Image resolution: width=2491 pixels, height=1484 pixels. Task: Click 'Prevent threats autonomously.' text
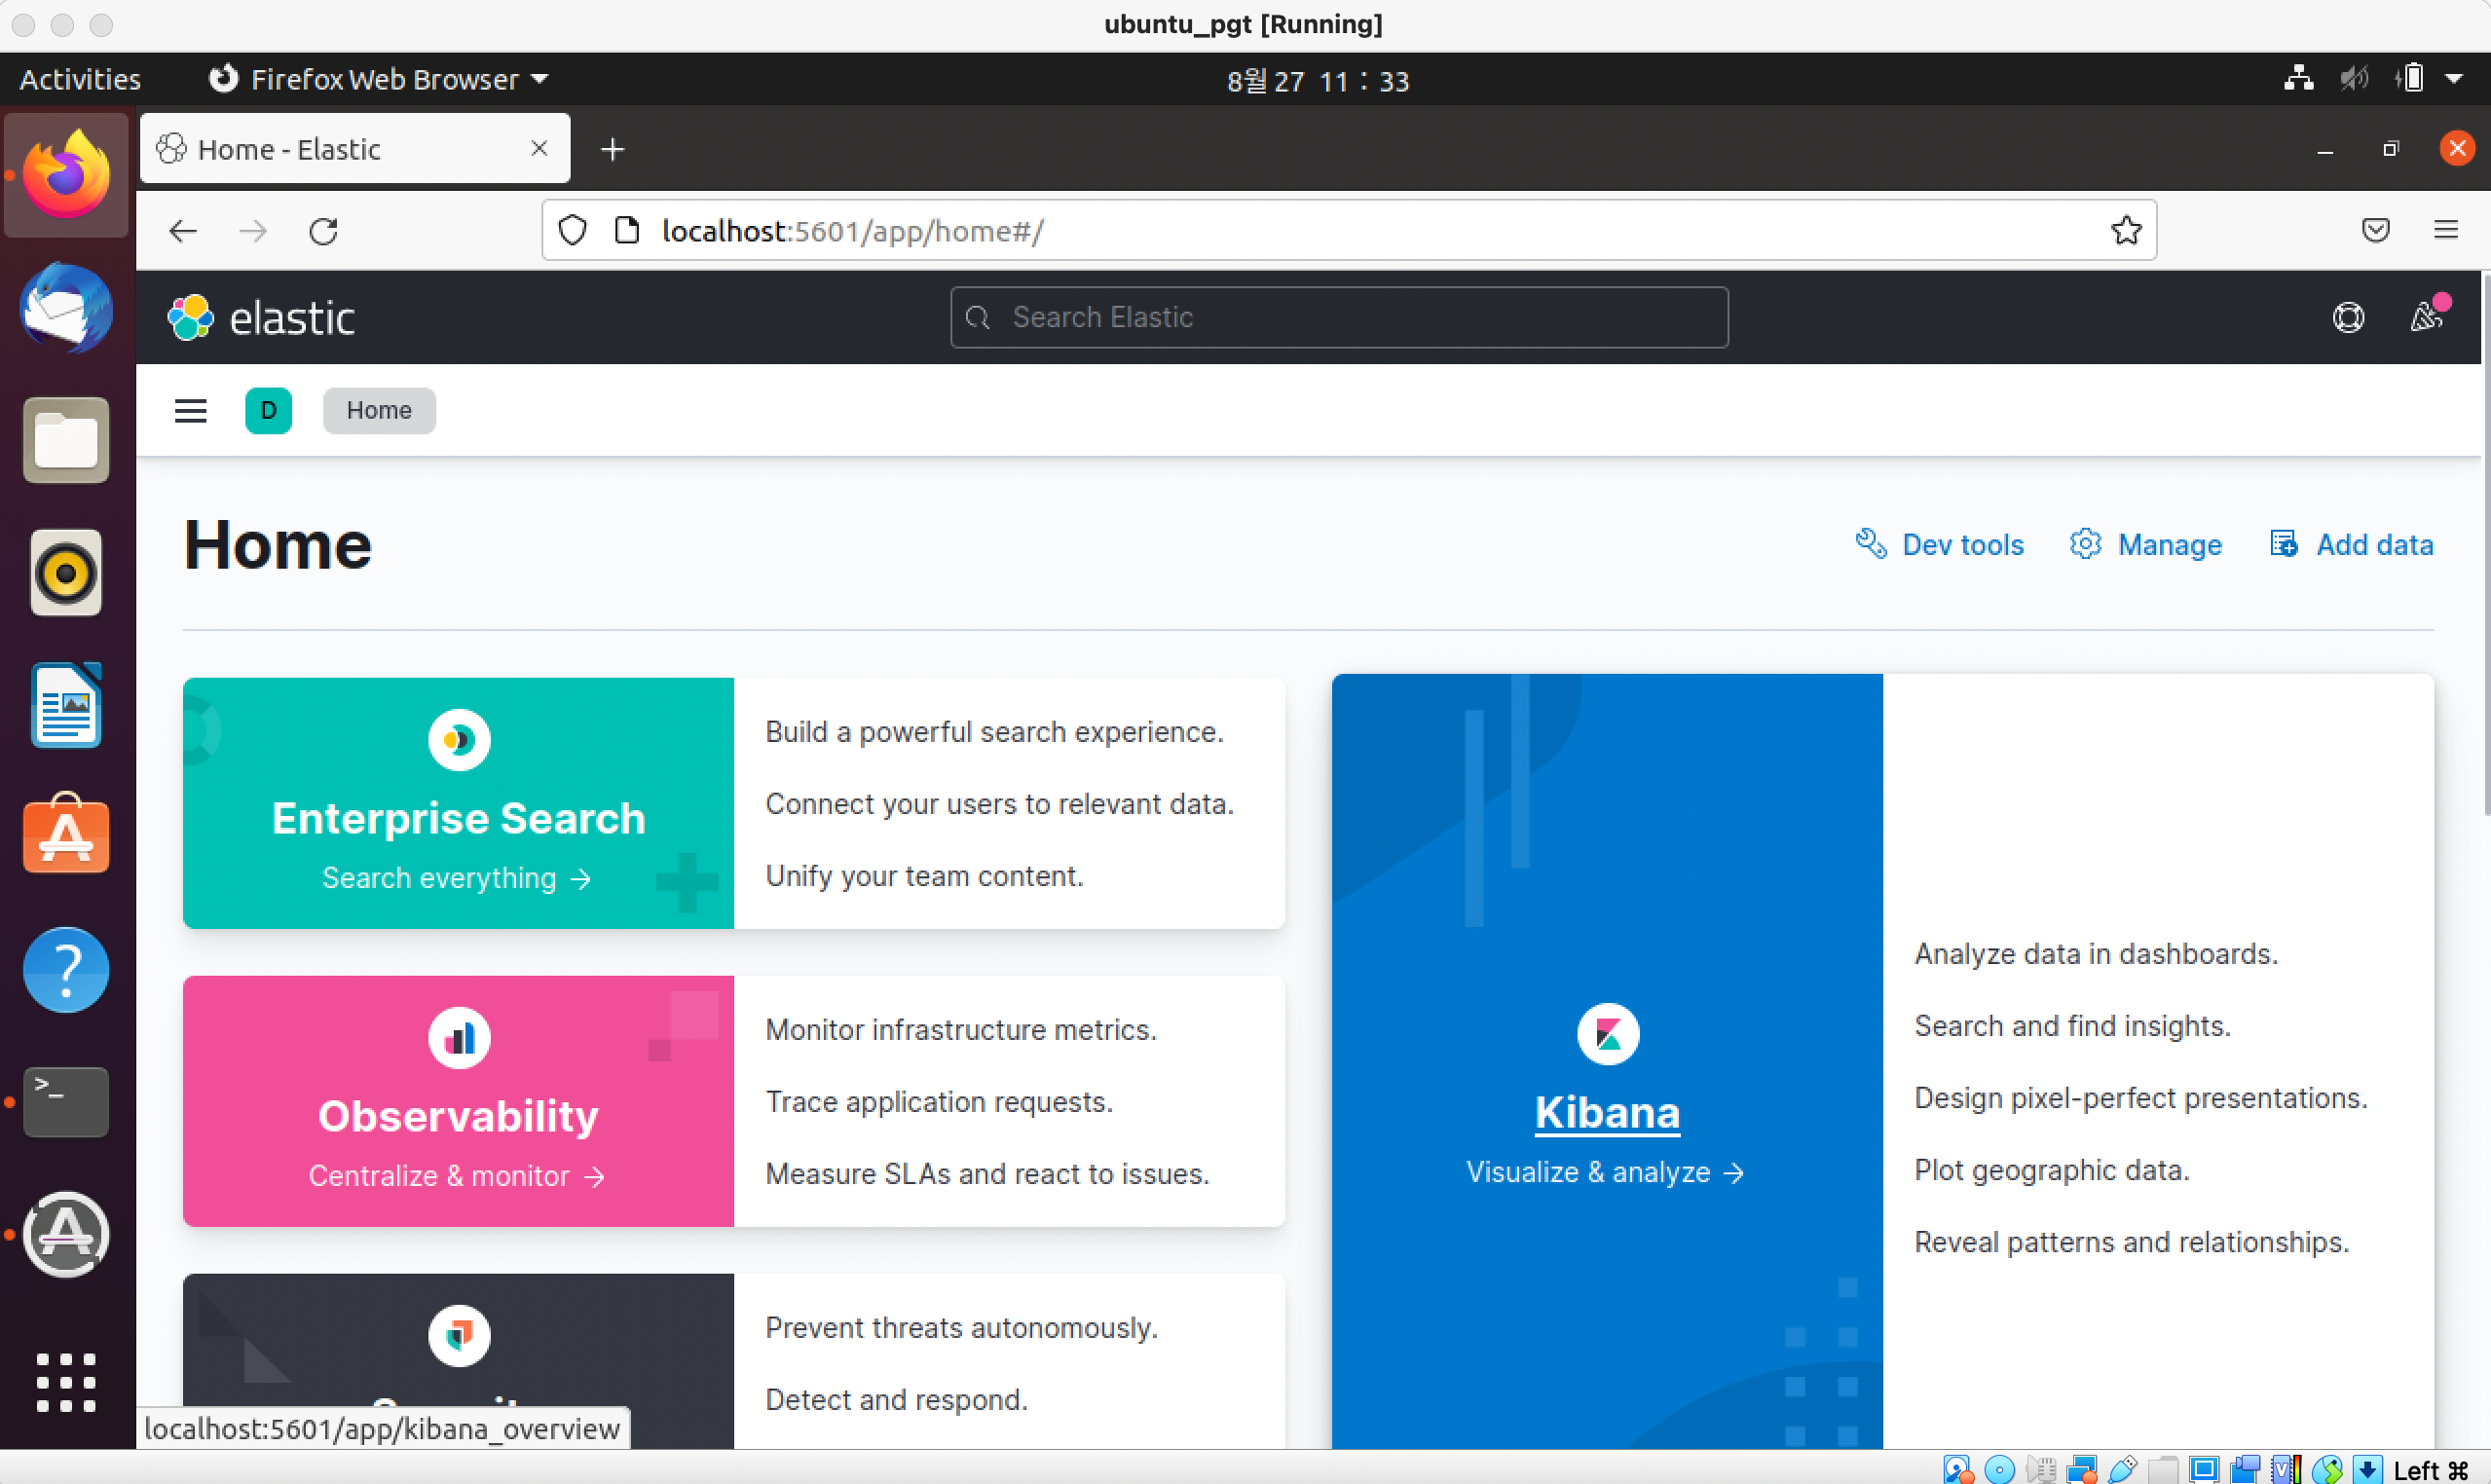coord(961,1328)
